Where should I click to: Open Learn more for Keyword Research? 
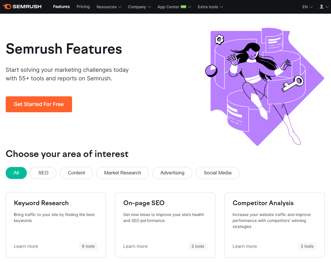[x=26, y=246]
